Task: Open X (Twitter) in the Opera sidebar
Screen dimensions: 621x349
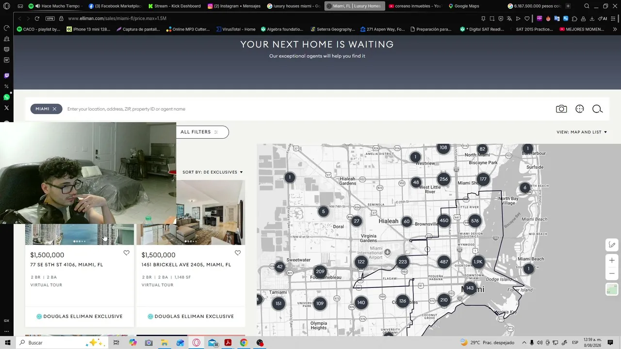Action: click(x=6, y=108)
